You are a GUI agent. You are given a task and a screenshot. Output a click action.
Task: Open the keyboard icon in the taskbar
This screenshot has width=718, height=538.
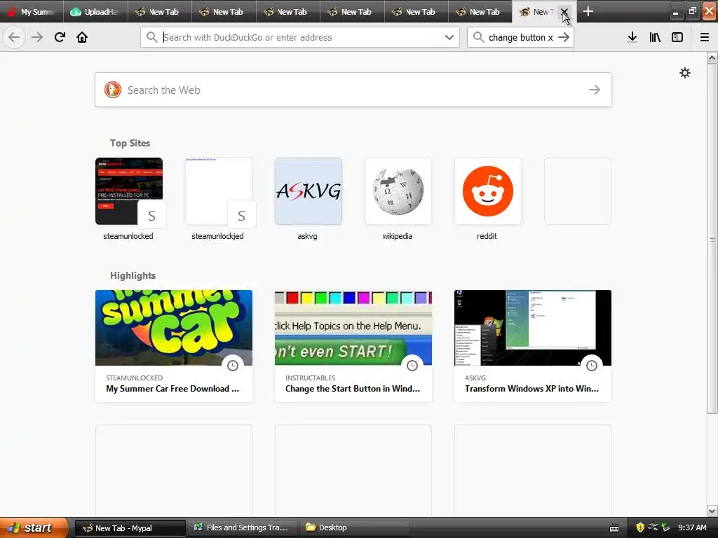click(x=614, y=528)
